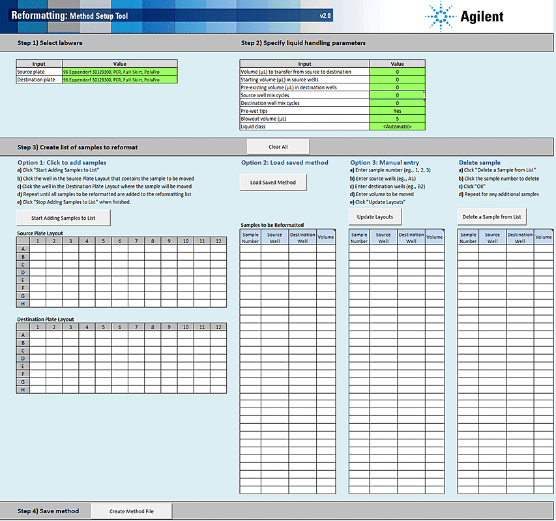Select the Source well mix cycles value
556x521 pixels.
[x=397, y=95]
